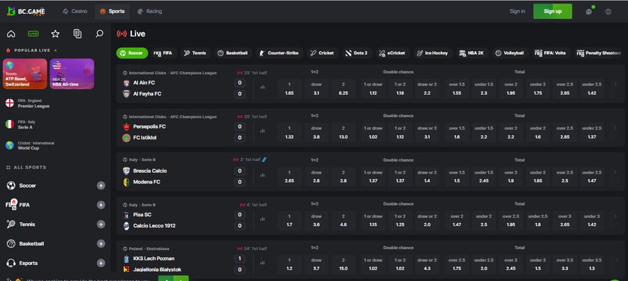The width and height of the screenshot is (628, 281).
Task: Click the Persepolis FC team crest
Action: [x=126, y=127]
